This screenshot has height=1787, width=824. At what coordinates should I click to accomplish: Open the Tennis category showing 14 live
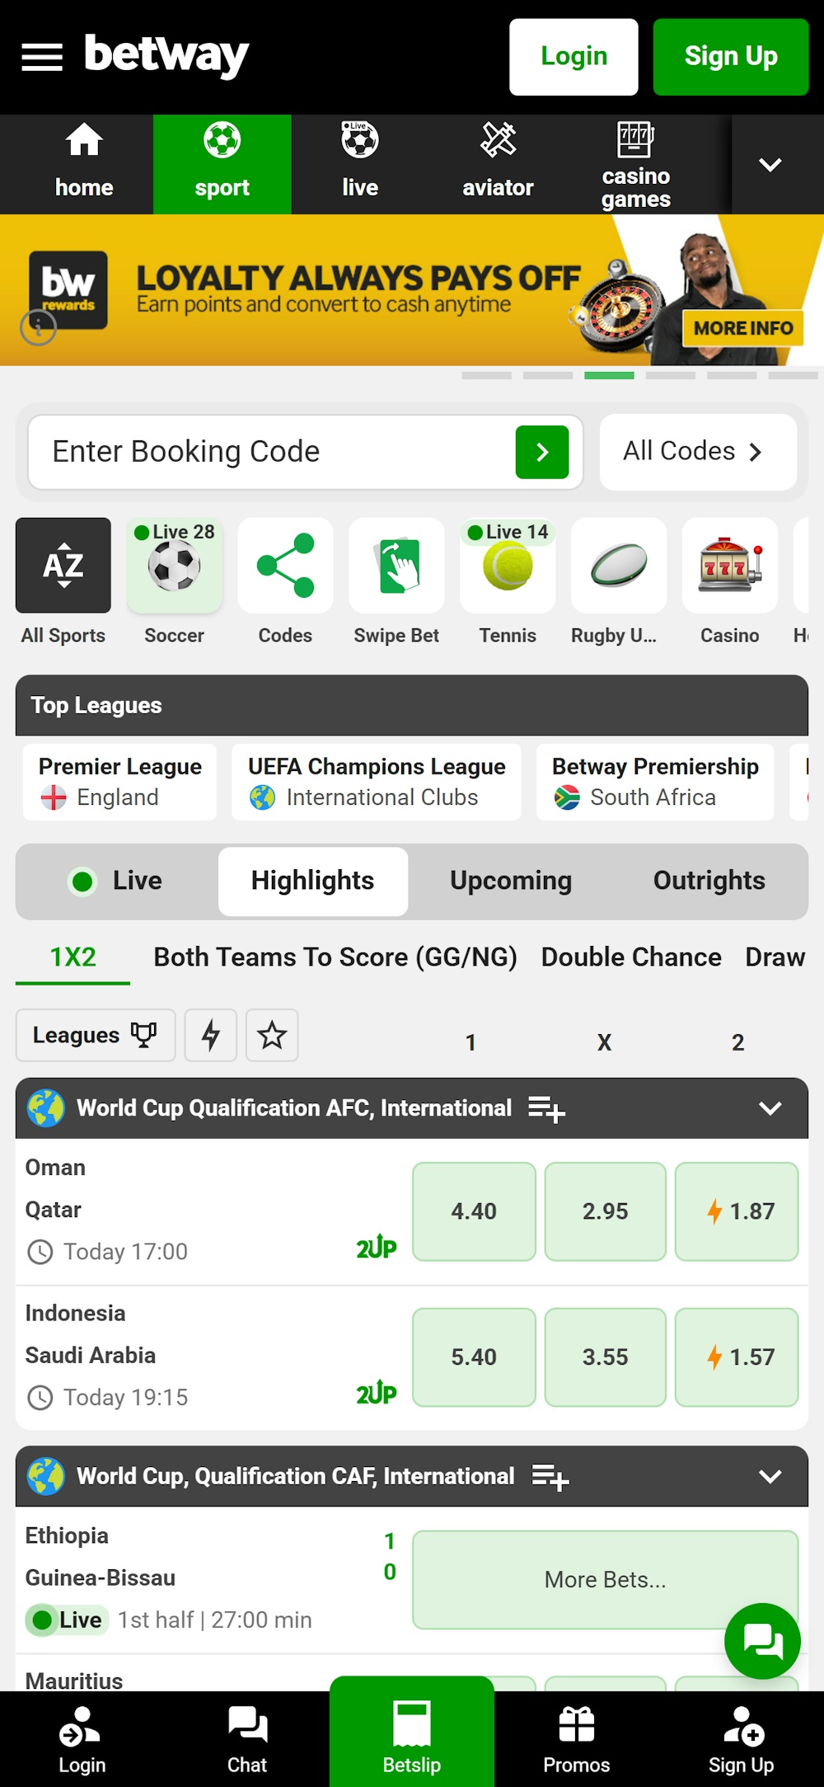click(x=507, y=566)
